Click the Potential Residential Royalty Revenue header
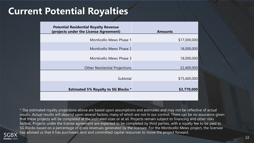 86,29
